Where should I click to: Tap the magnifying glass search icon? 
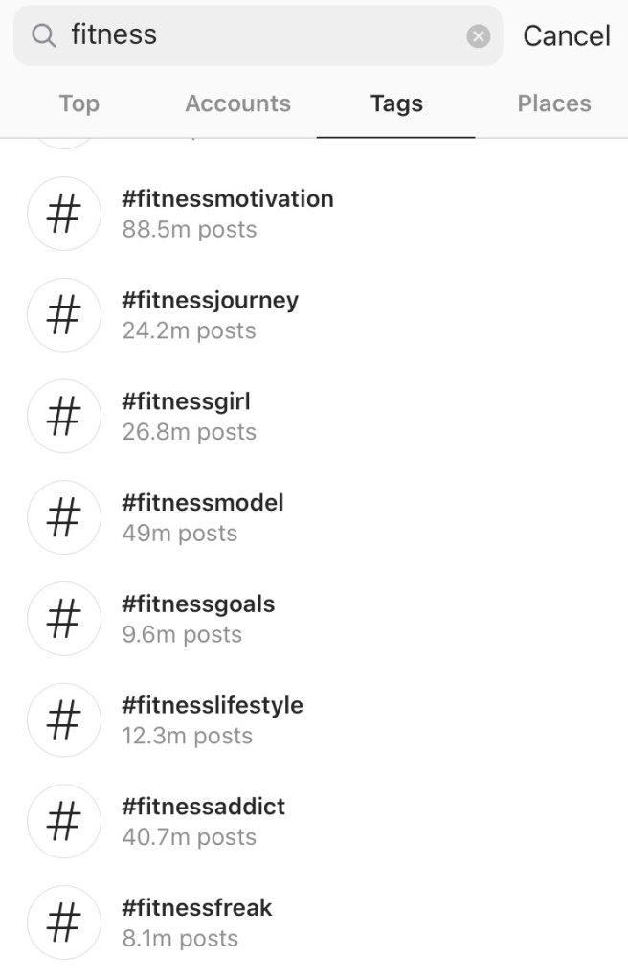[x=44, y=35]
